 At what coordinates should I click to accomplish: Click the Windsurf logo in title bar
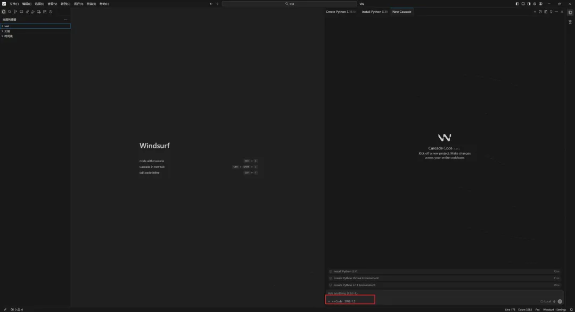pos(4,4)
